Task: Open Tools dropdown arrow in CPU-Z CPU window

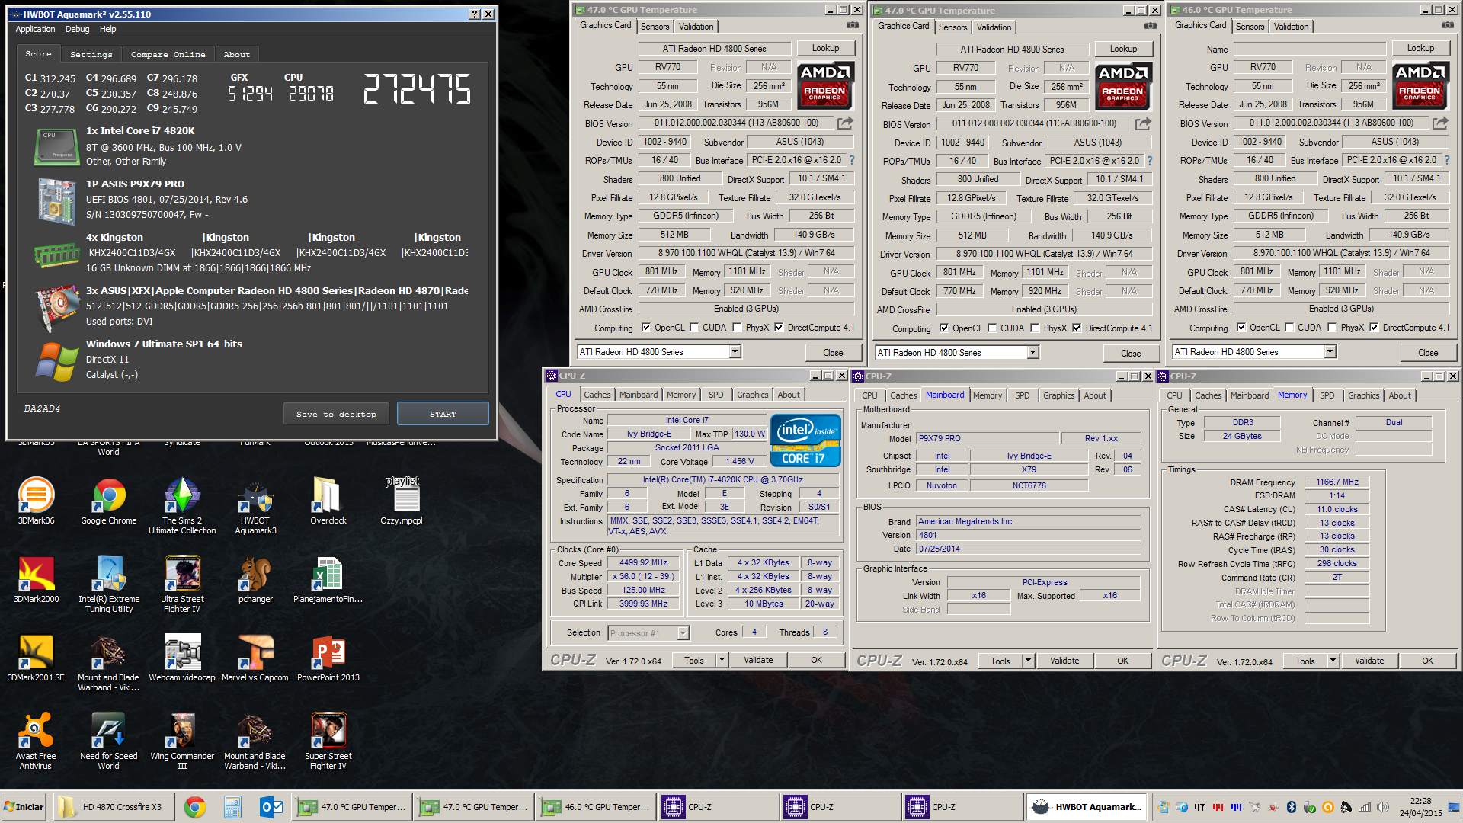Action: tap(722, 660)
